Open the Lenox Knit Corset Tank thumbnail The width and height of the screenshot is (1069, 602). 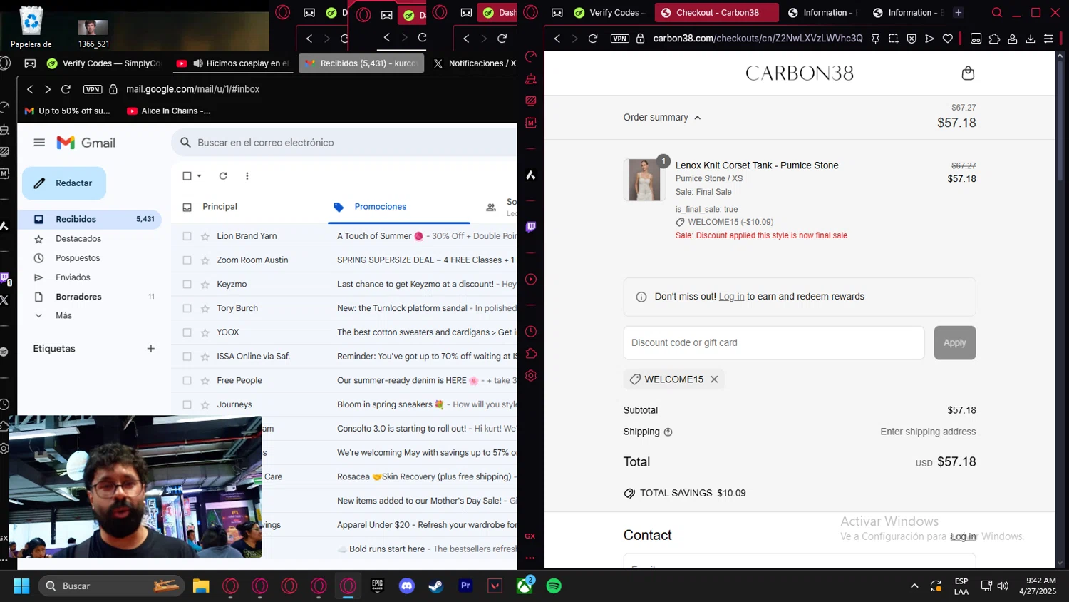644,180
